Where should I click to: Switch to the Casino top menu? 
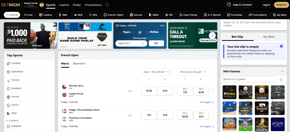[64, 5]
